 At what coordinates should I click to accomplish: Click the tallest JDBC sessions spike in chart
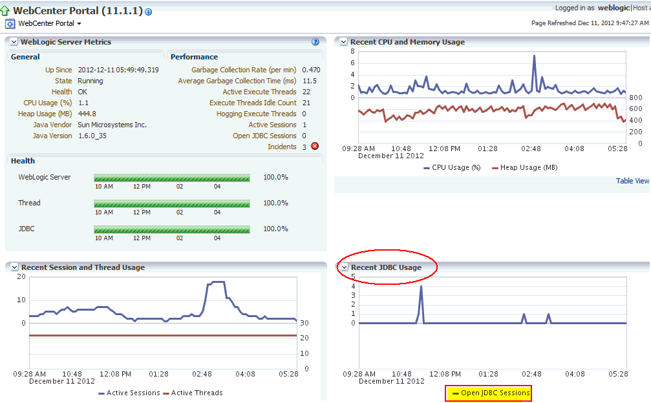pyautogui.click(x=421, y=287)
